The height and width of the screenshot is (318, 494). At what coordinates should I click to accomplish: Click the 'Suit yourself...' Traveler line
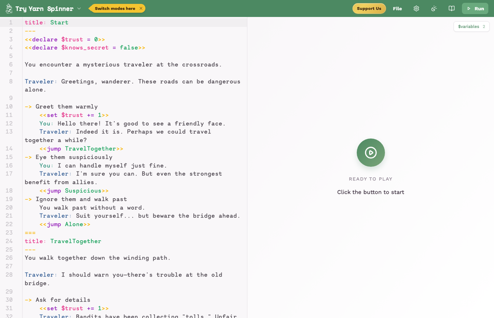[140, 216]
